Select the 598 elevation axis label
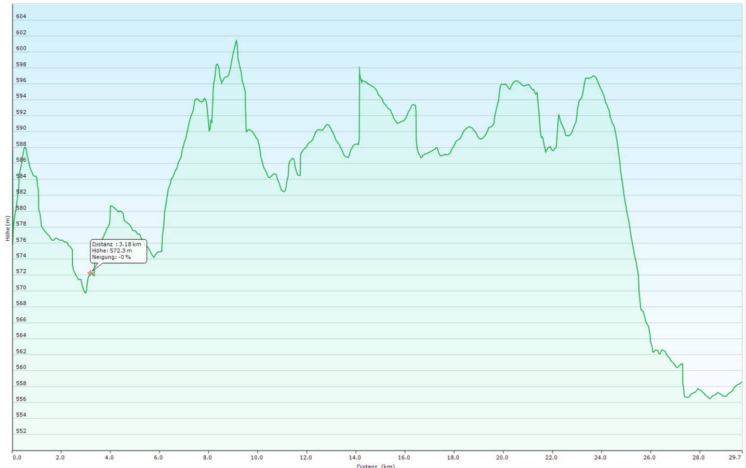The width and height of the screenshot is (746, 468). (21, 65)
